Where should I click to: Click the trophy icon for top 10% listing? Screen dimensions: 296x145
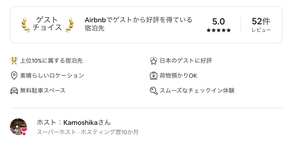click(x=14, y=61)
